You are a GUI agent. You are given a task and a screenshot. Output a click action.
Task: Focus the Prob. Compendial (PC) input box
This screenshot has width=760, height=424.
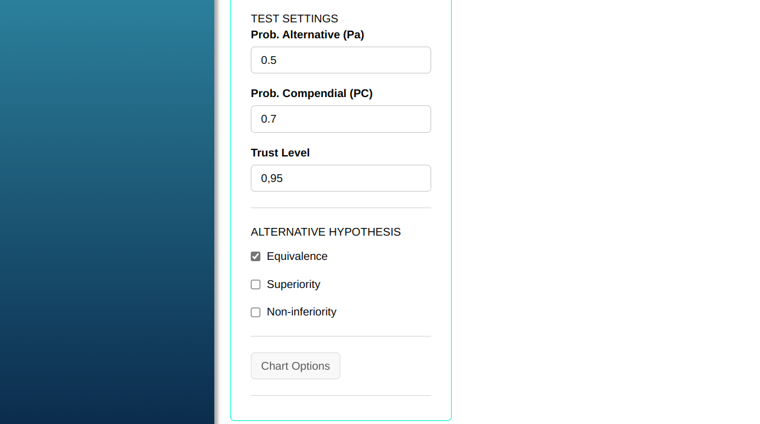(x=340, y=119)
